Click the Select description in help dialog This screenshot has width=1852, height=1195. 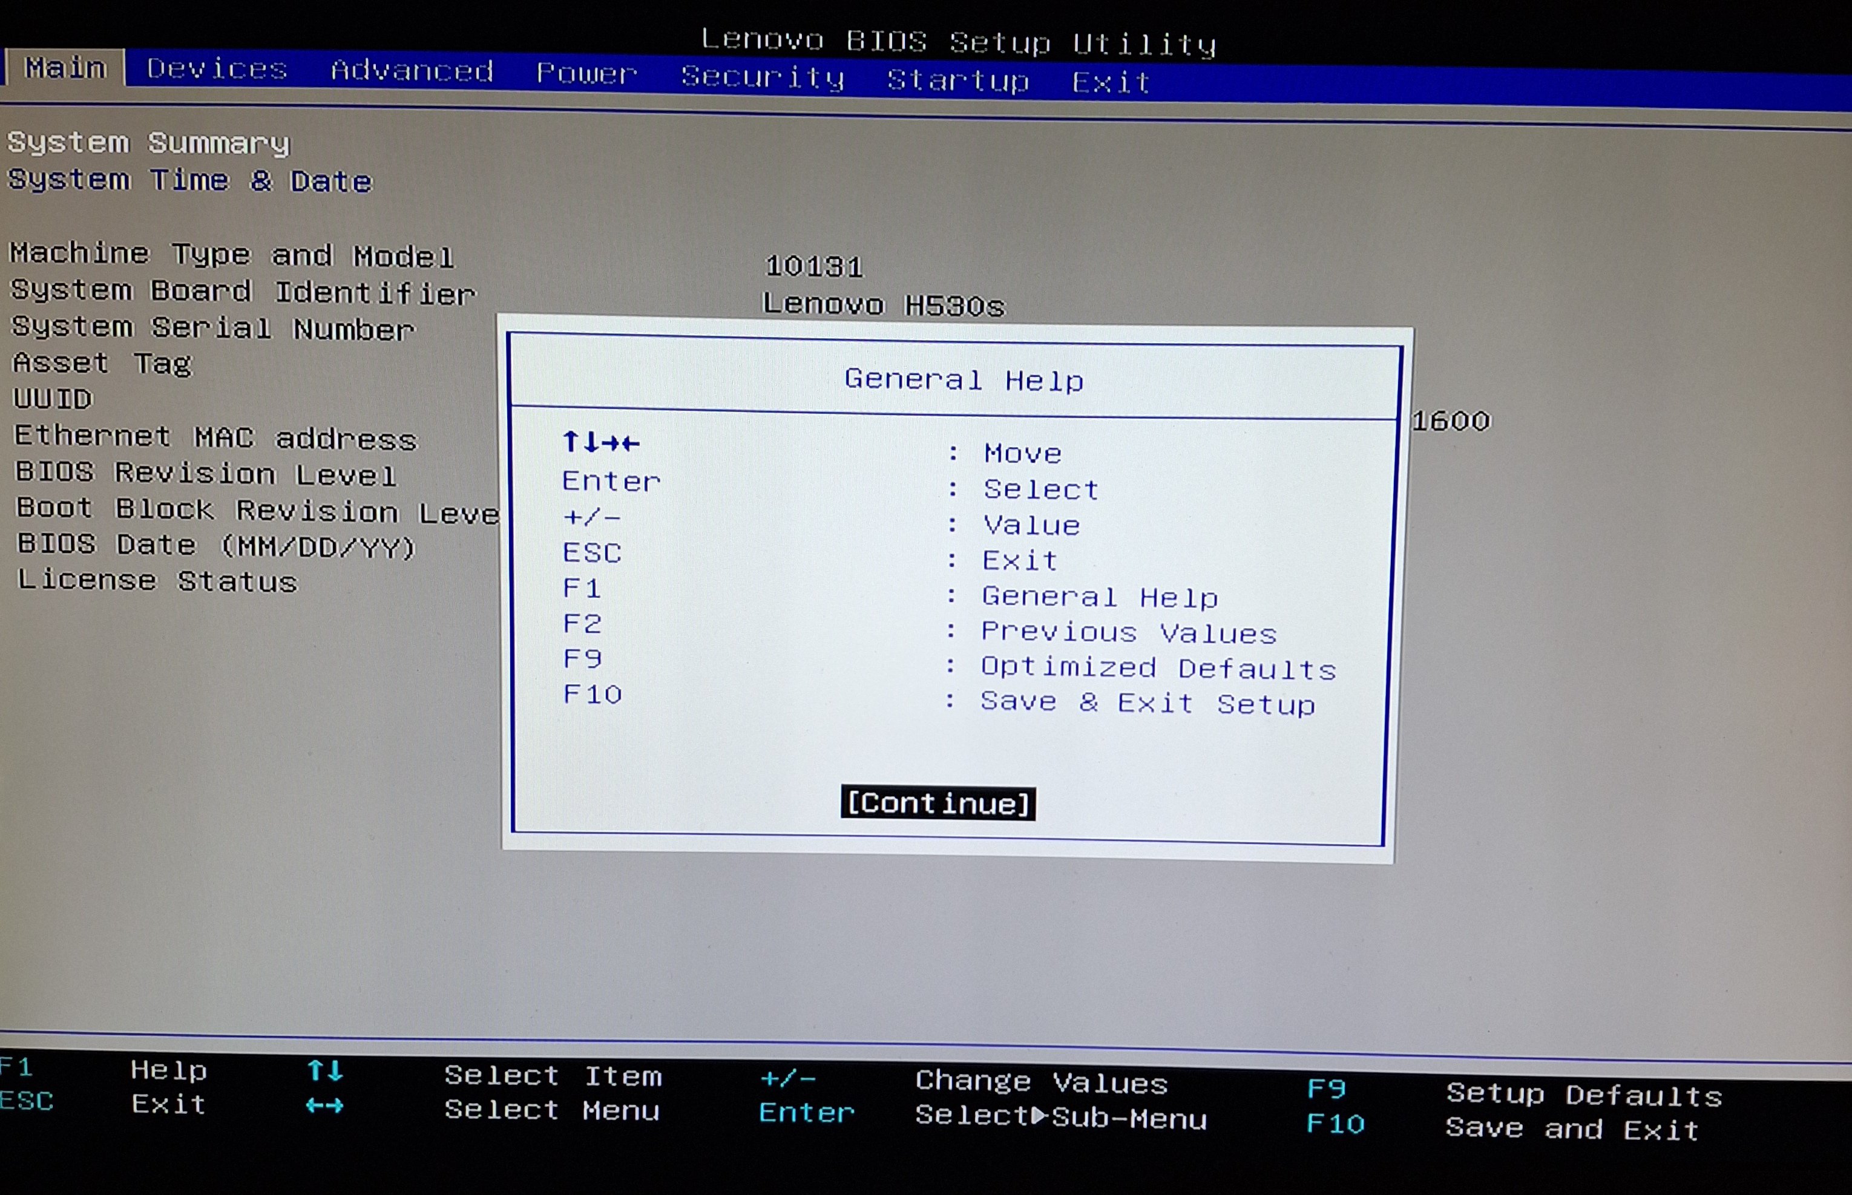coord(1041,489)
